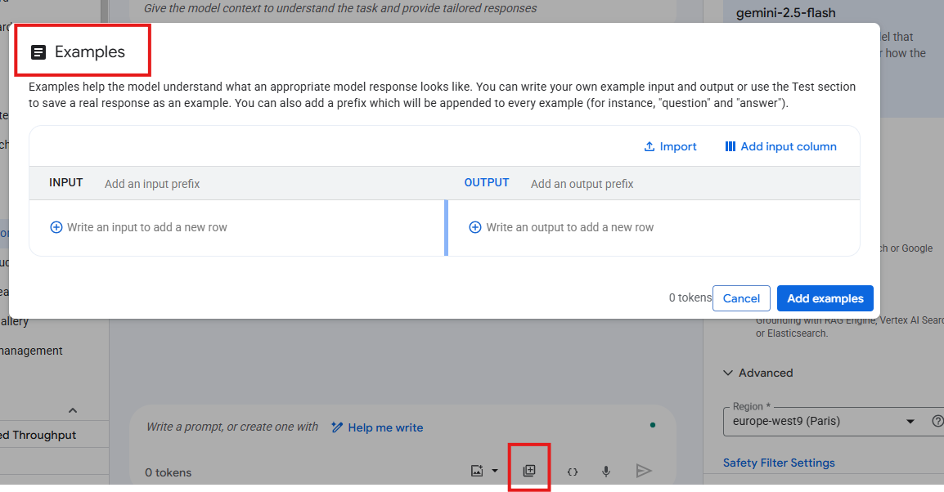This screenshot has height=492, width=944.
Task: Click the Help me write link
Action: (x=377, y=427)
